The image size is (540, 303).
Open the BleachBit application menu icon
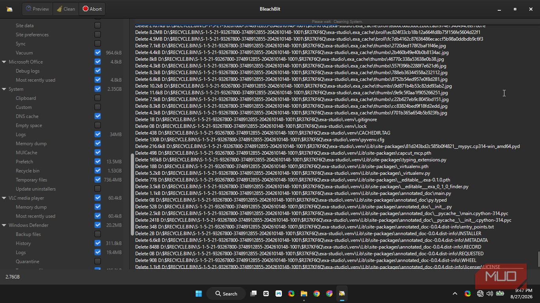pyautogui.click(x=9, y=9)
